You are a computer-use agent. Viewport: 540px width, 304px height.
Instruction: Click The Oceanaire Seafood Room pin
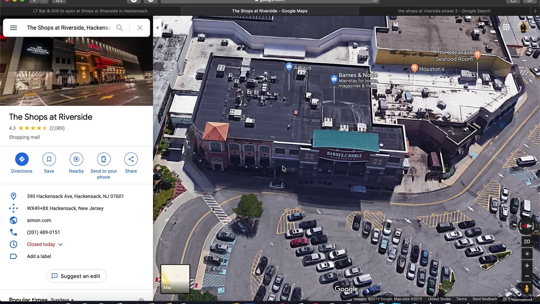tap(477, 55)
